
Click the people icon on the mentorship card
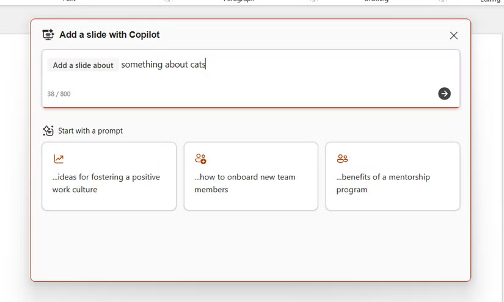tap(342, 159)
